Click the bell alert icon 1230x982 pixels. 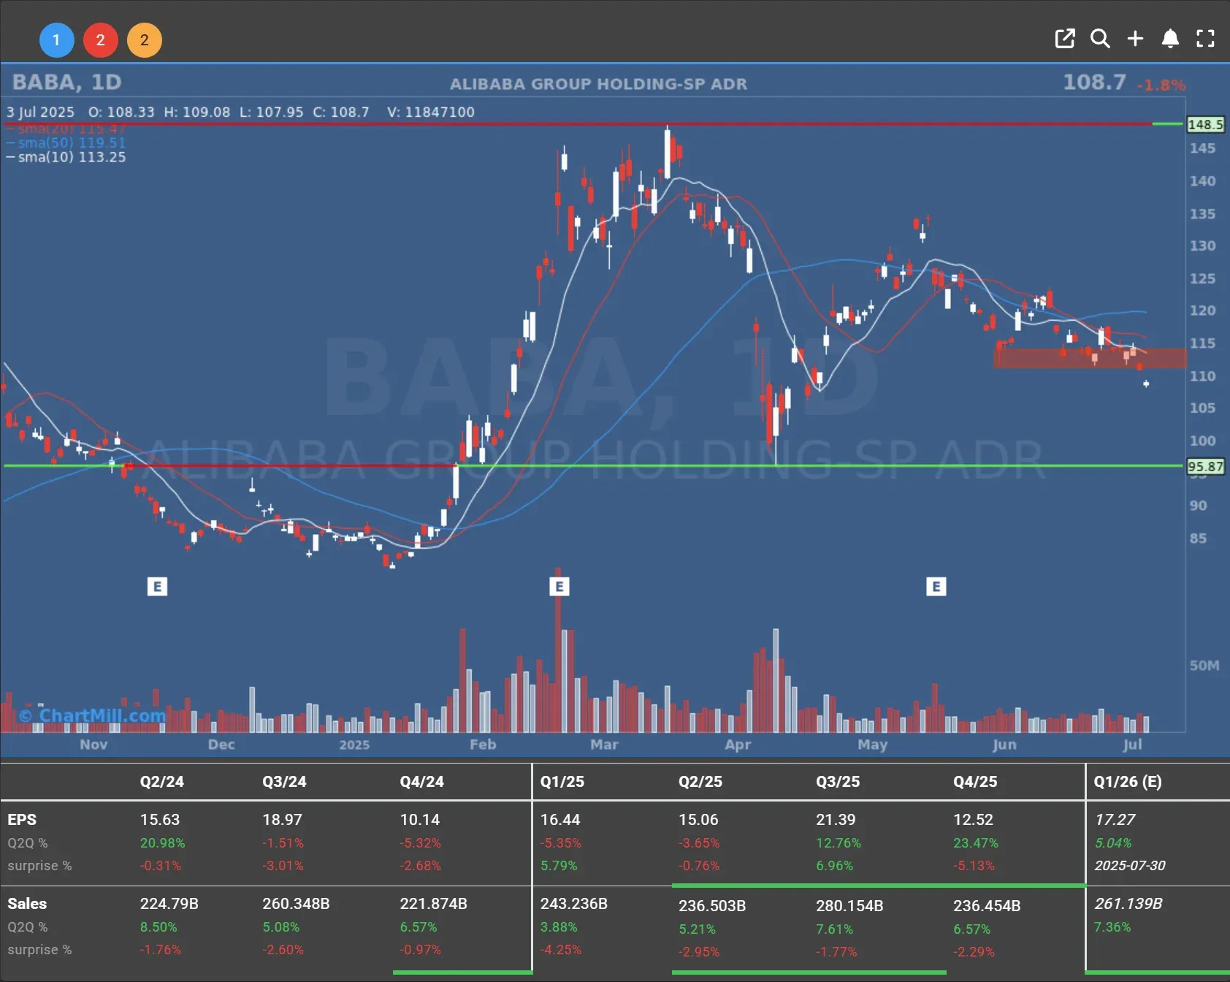[x=1170, y=39]
